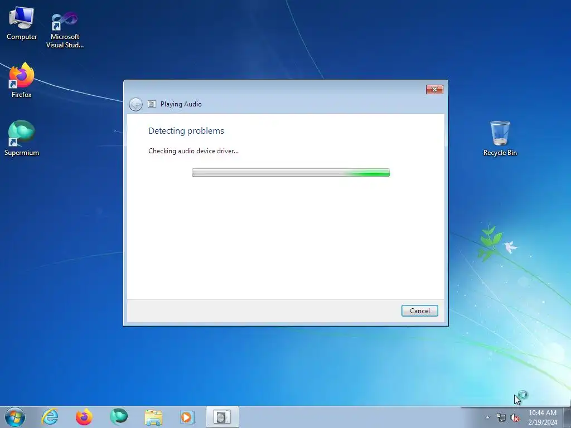
Task: Click the 'Playing Audio' title text
Action: (x=181, y=104)
